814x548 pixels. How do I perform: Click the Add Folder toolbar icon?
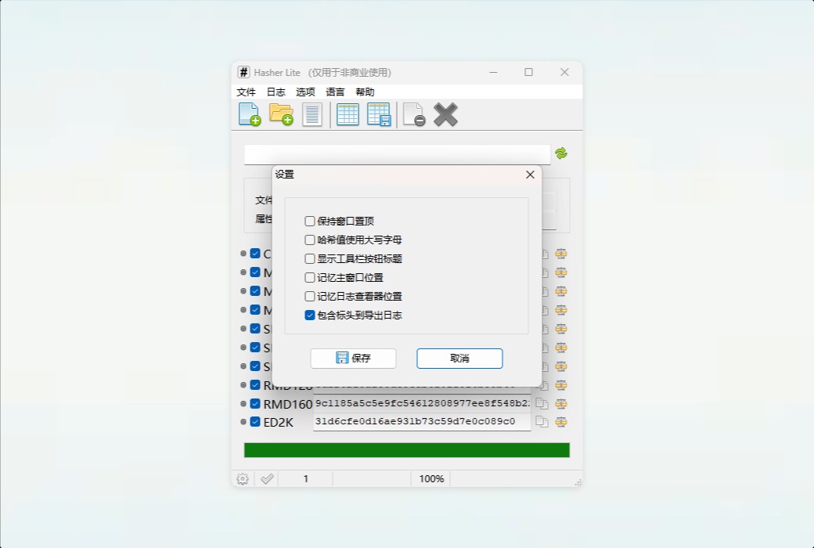click(x=281, y=114)
